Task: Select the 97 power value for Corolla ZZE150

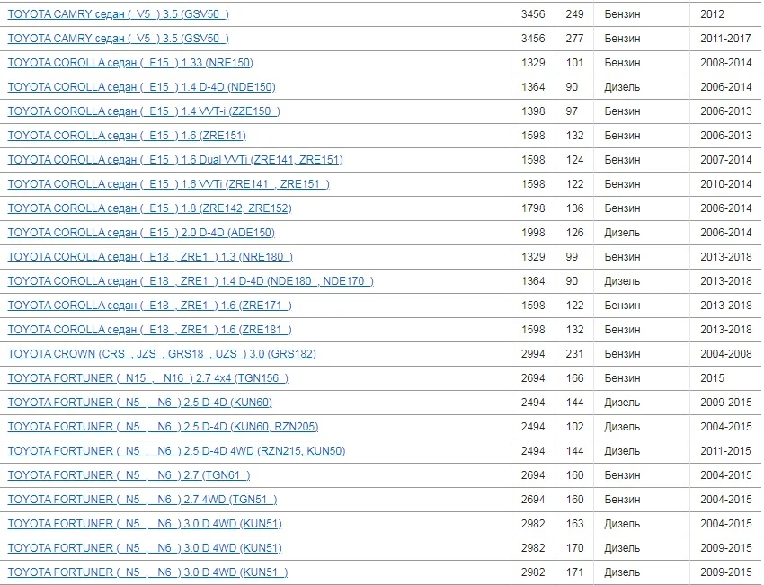Action: [572, 111]
